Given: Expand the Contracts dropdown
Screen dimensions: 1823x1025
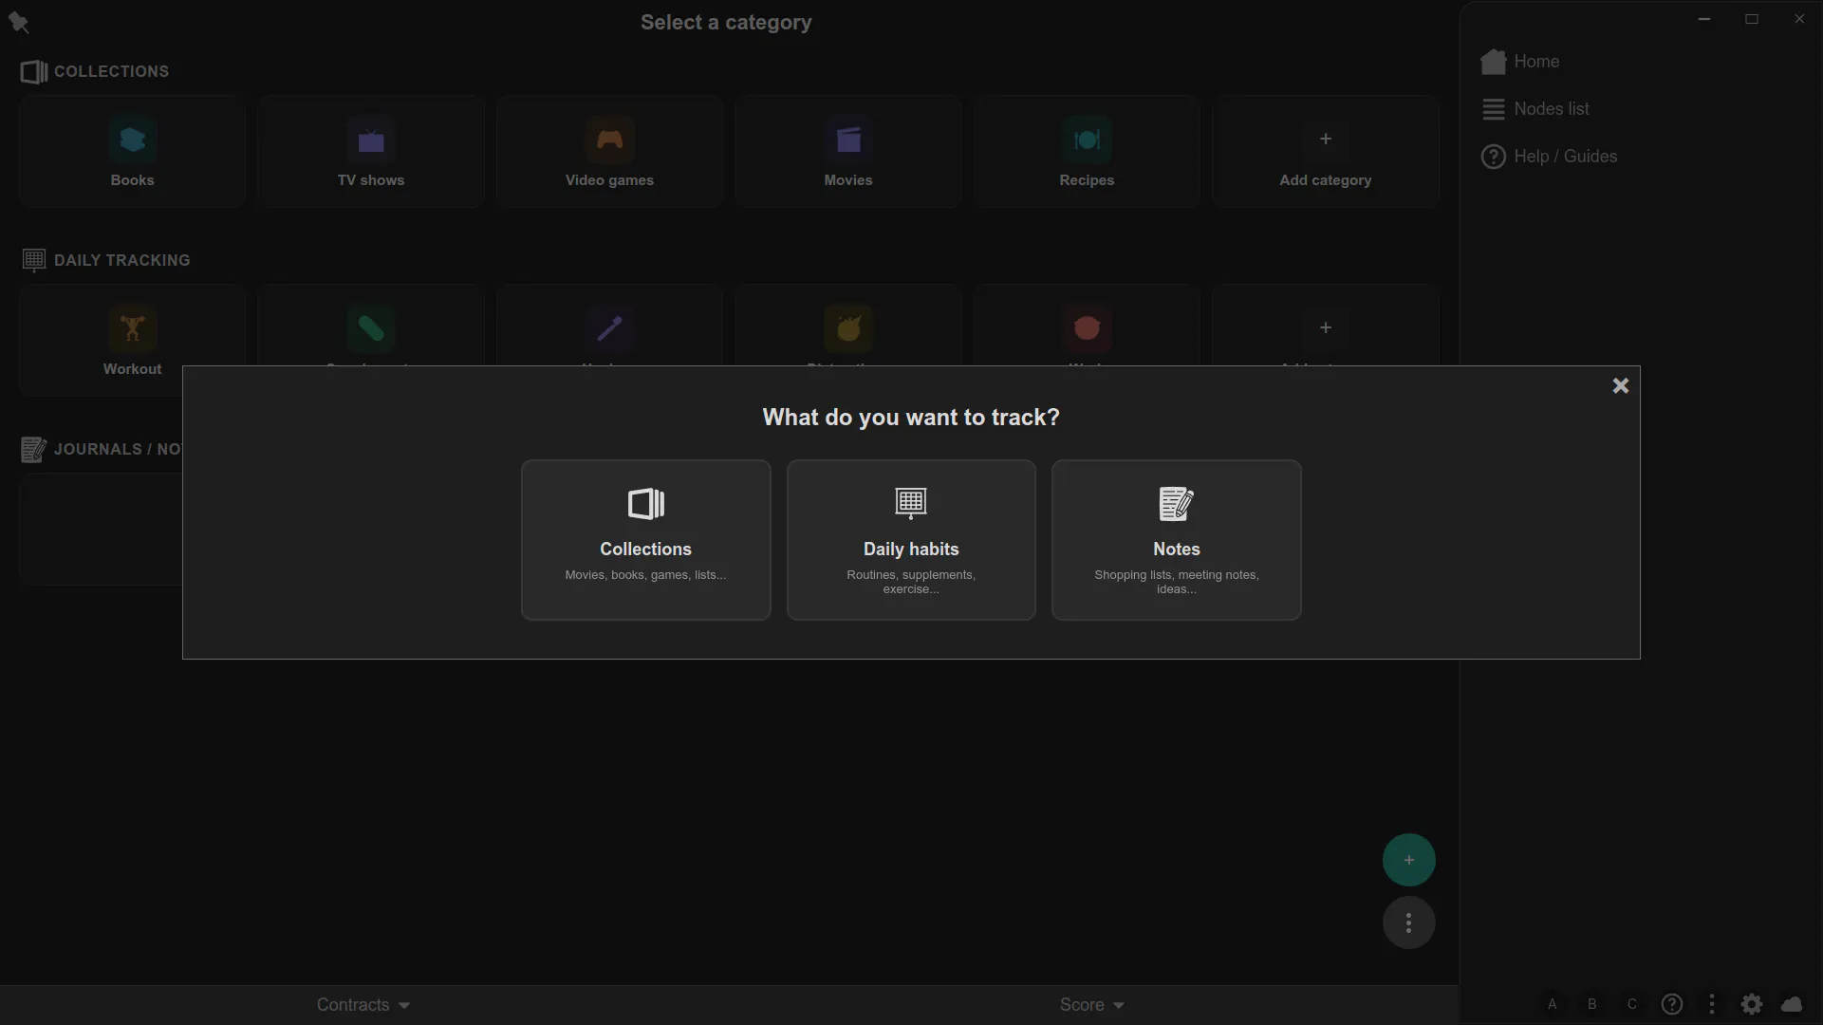Looking at the screenshot, I should [x=363, y=1005].
